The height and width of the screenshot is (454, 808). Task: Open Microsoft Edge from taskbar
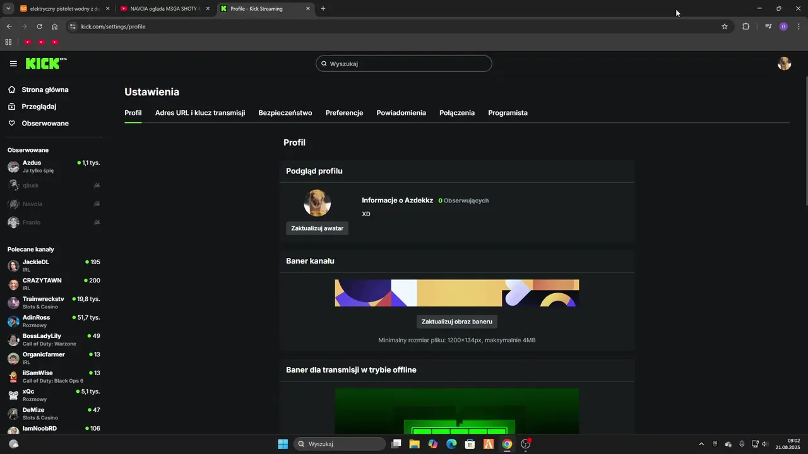[451, 444]
